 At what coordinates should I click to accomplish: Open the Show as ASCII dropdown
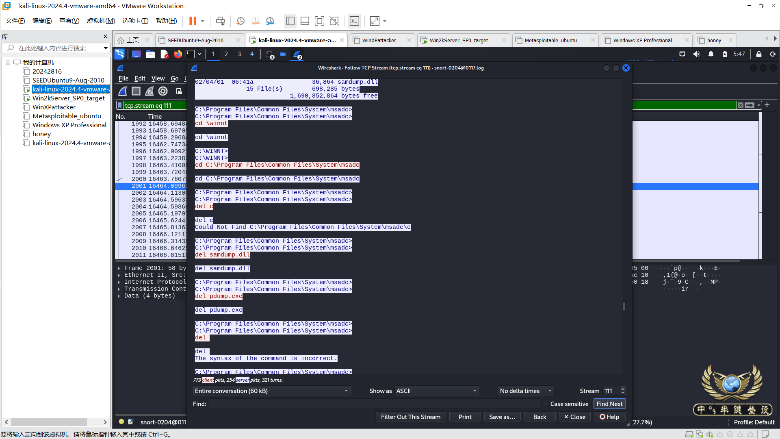(436, 391)
